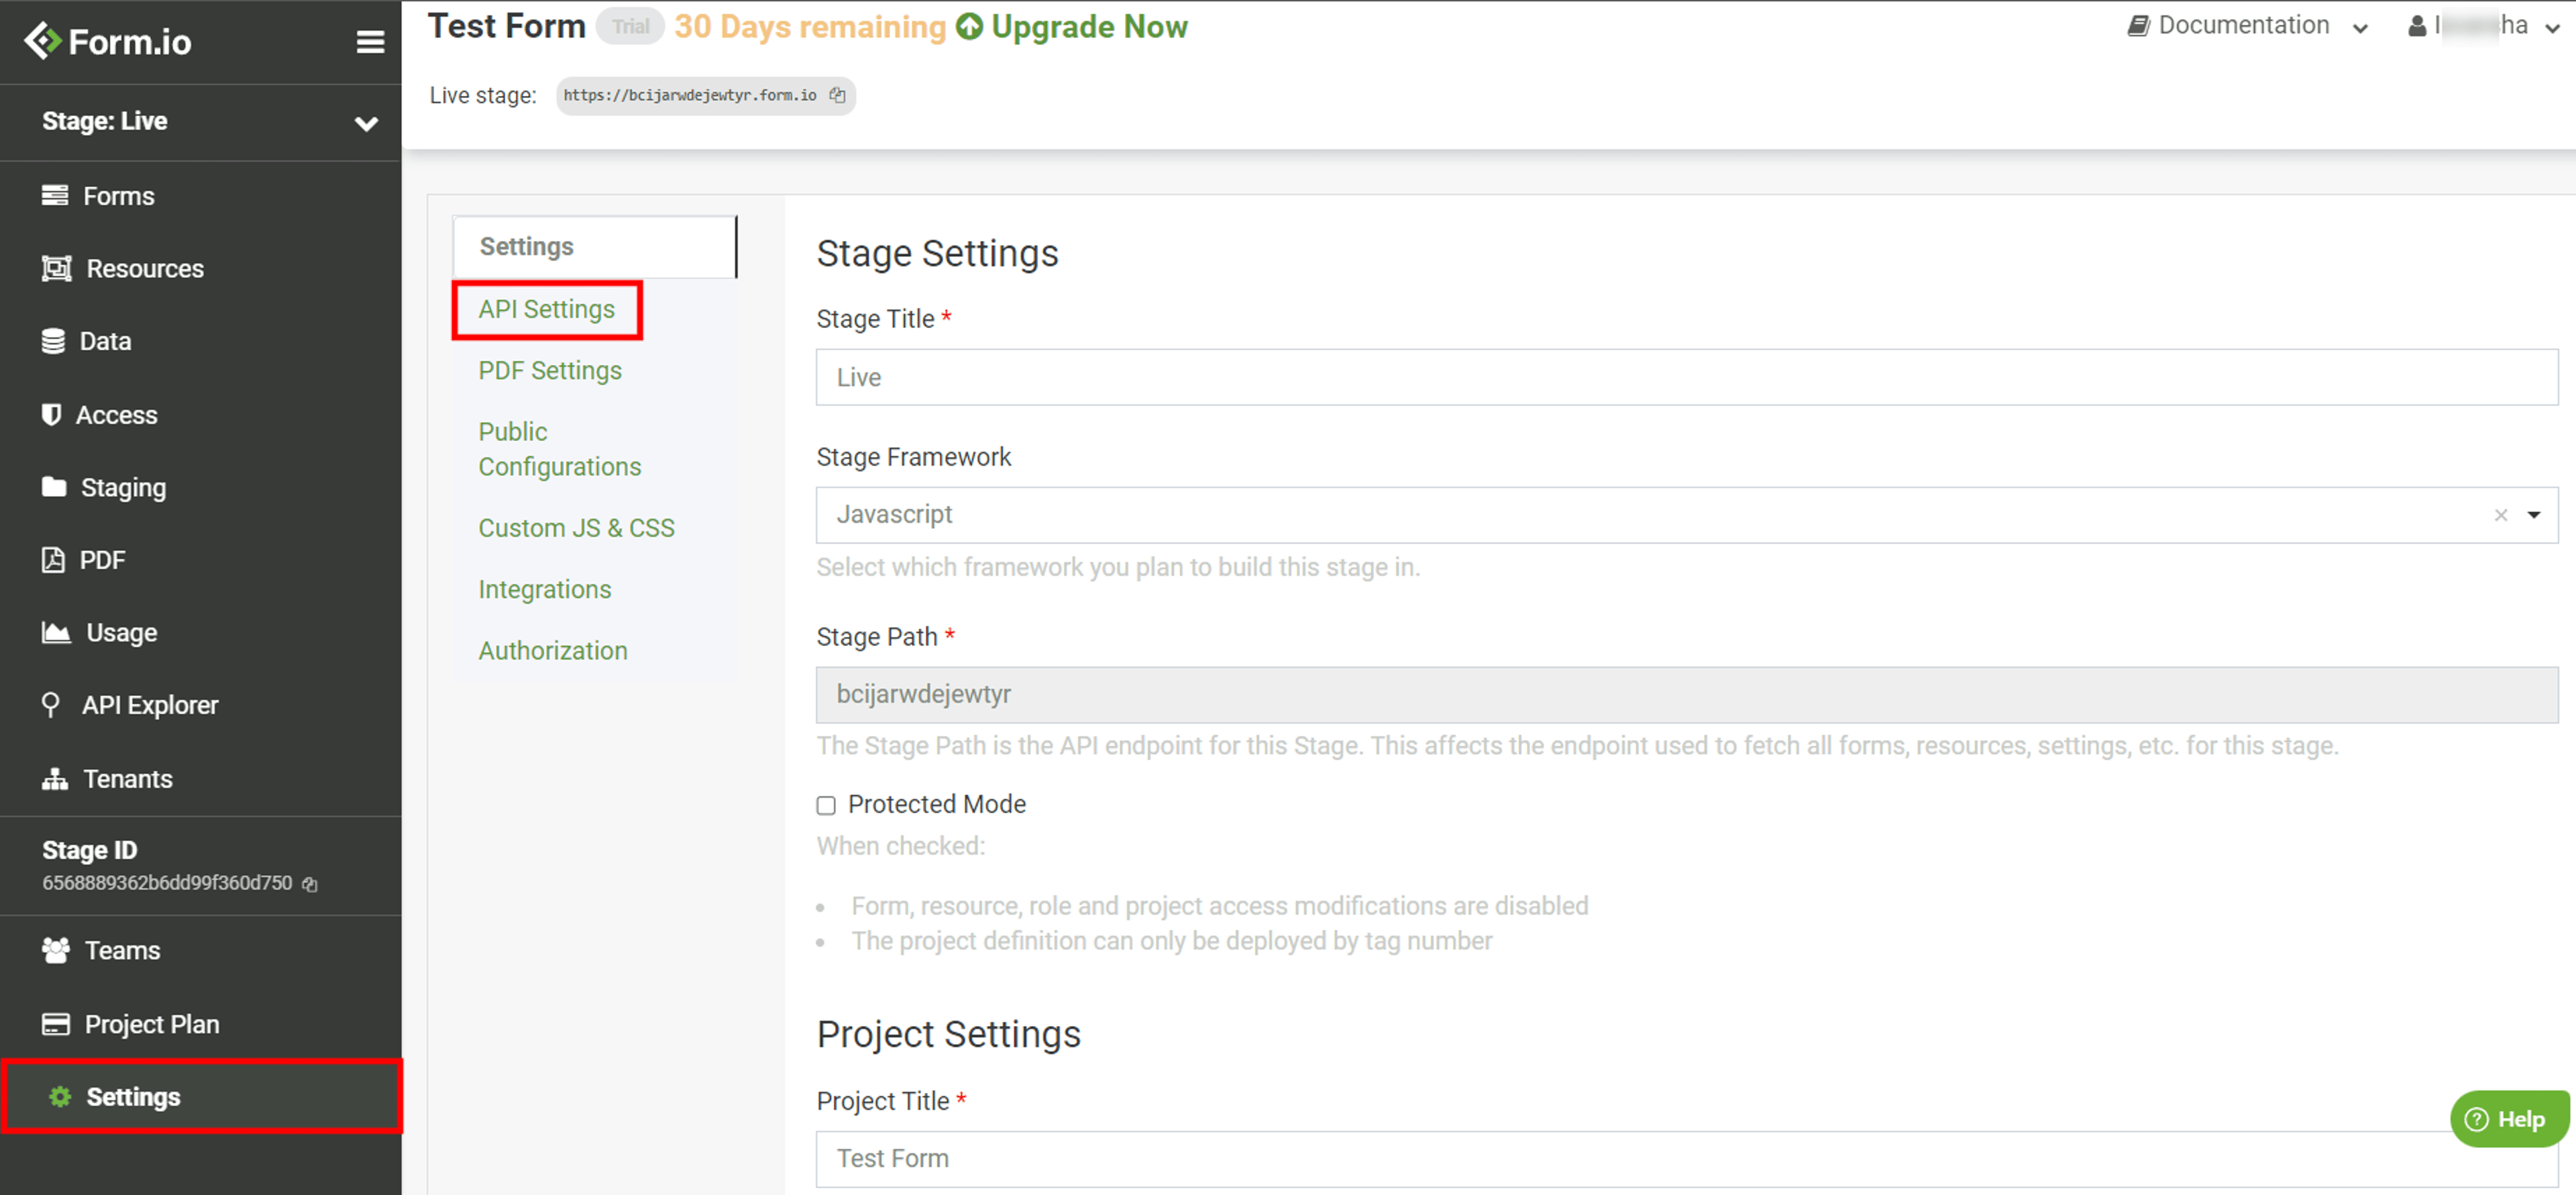Click the Form.io logo
The height and width of the screenshot is (1195, 2576).
108,41
